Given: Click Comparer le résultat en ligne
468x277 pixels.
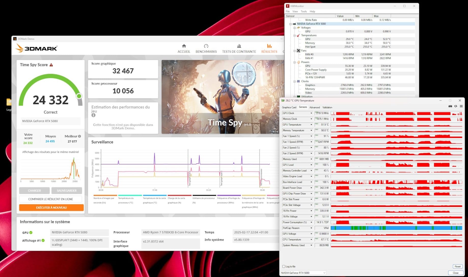Looking at the screenshot, I should (x=50, y=199).
